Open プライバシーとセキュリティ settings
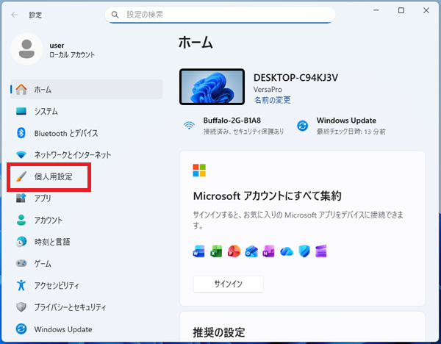The image size is (441, 344). click(70, 307)
